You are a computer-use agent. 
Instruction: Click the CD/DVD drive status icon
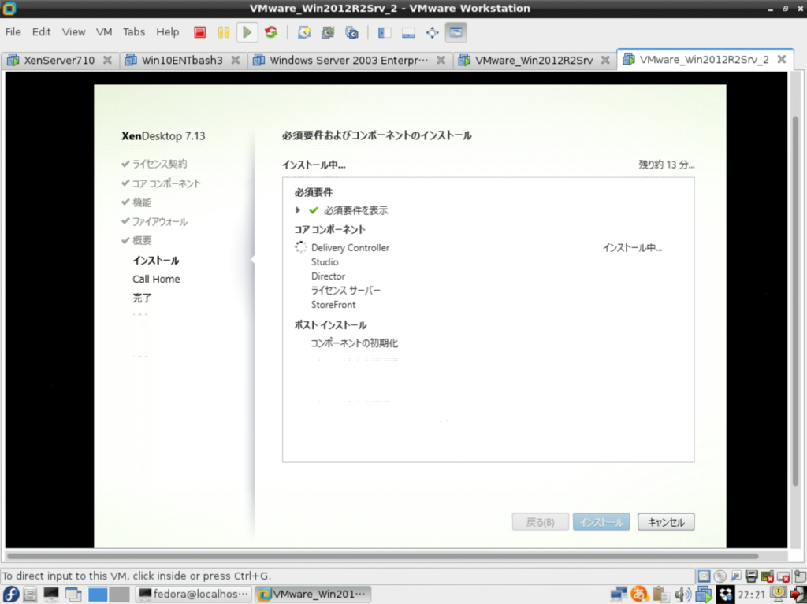point(720,576)
